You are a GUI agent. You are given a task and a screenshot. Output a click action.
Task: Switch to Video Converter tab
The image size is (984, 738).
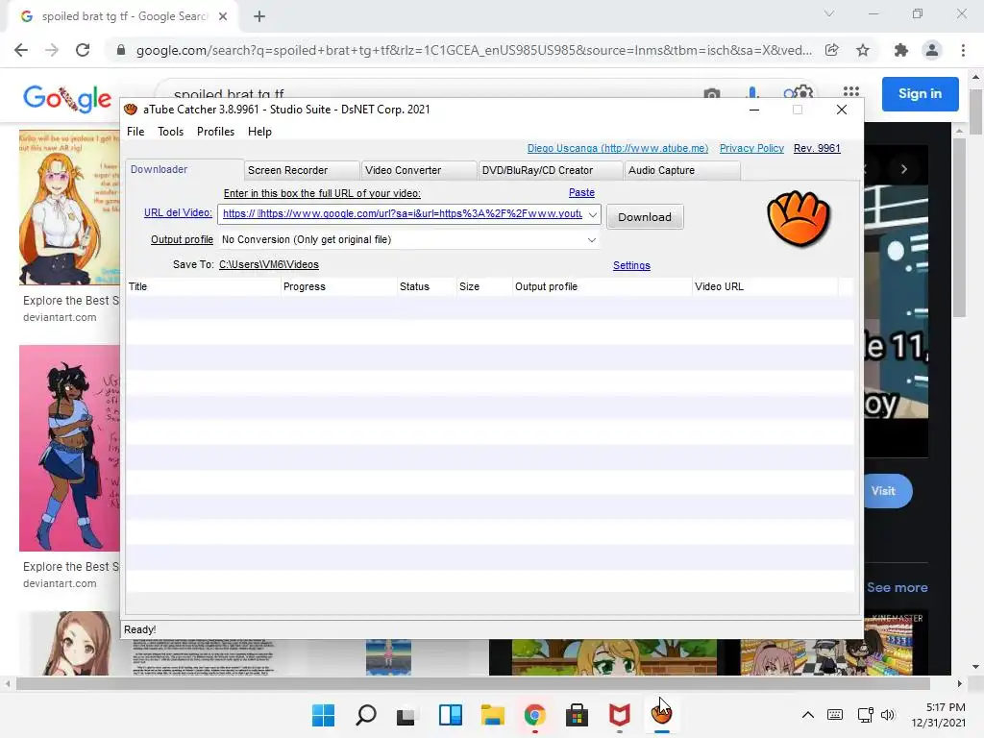click(419, 170)
